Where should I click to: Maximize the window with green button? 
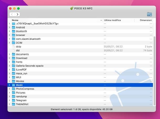[x=18, y=8]
